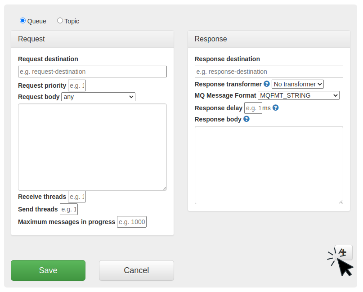Click inside the Request body text area
Screen dimensions: 363x292
tap(92, 146)
